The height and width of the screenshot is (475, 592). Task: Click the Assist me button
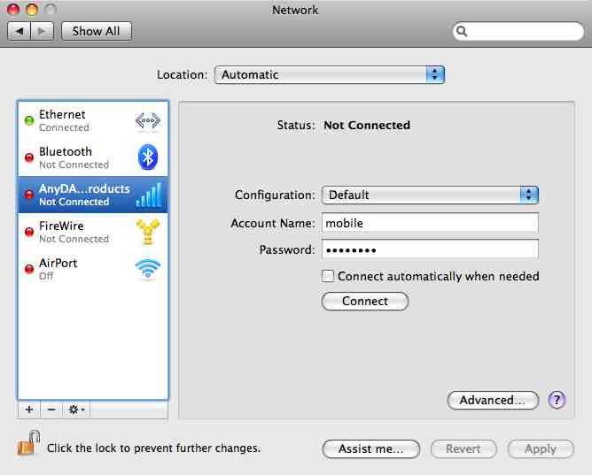click(370, 448)
